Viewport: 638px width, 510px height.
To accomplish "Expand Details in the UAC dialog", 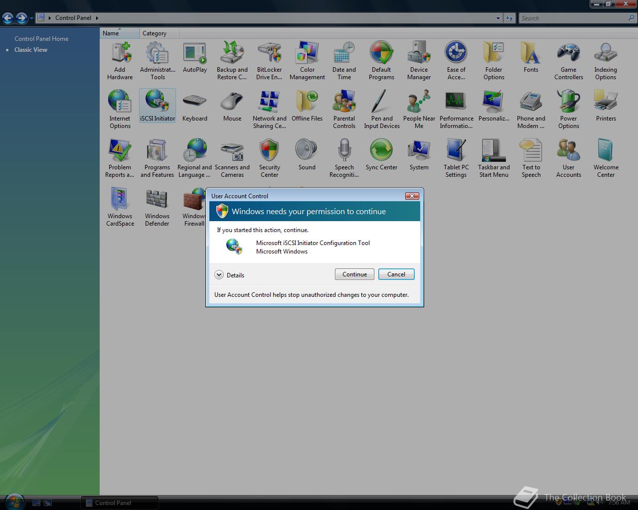I will click(x=229, y=275).
